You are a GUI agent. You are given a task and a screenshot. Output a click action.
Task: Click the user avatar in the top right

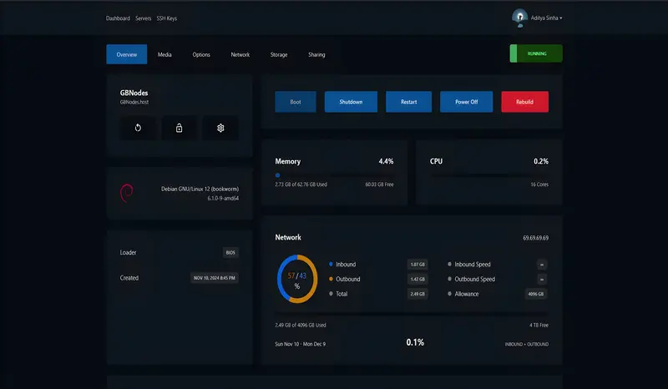[519, 17]
